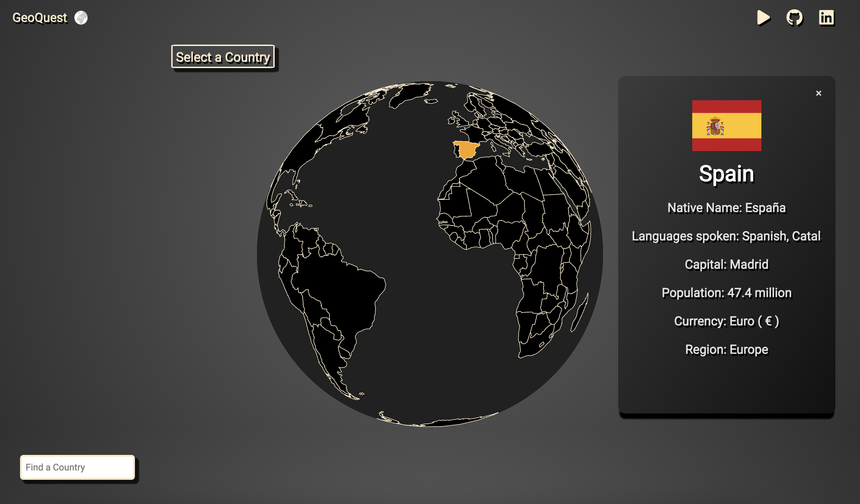Open the GitHub icon link
This screenshot has width=860, height=504.
pyautogui.click(x=795, y=18)
